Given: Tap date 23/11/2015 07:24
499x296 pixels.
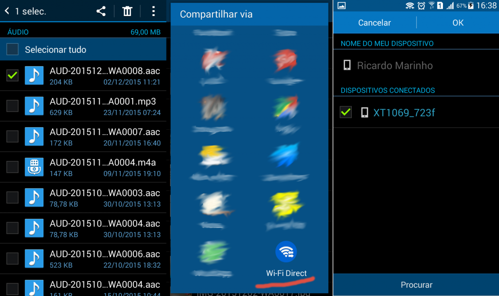Looking at the screenshot, I should (132, 113).
